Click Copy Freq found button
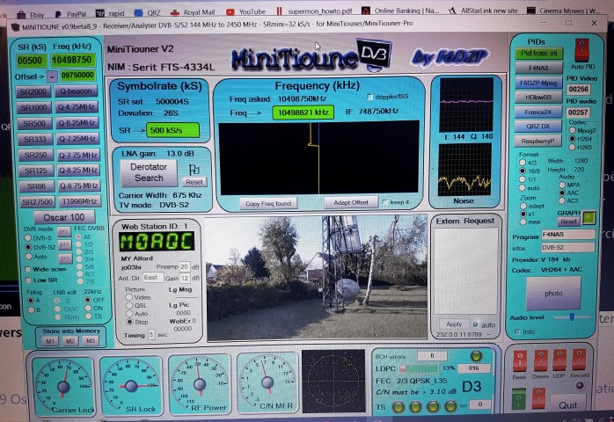This screenshot has width=614, height=422. coord(268,203)
